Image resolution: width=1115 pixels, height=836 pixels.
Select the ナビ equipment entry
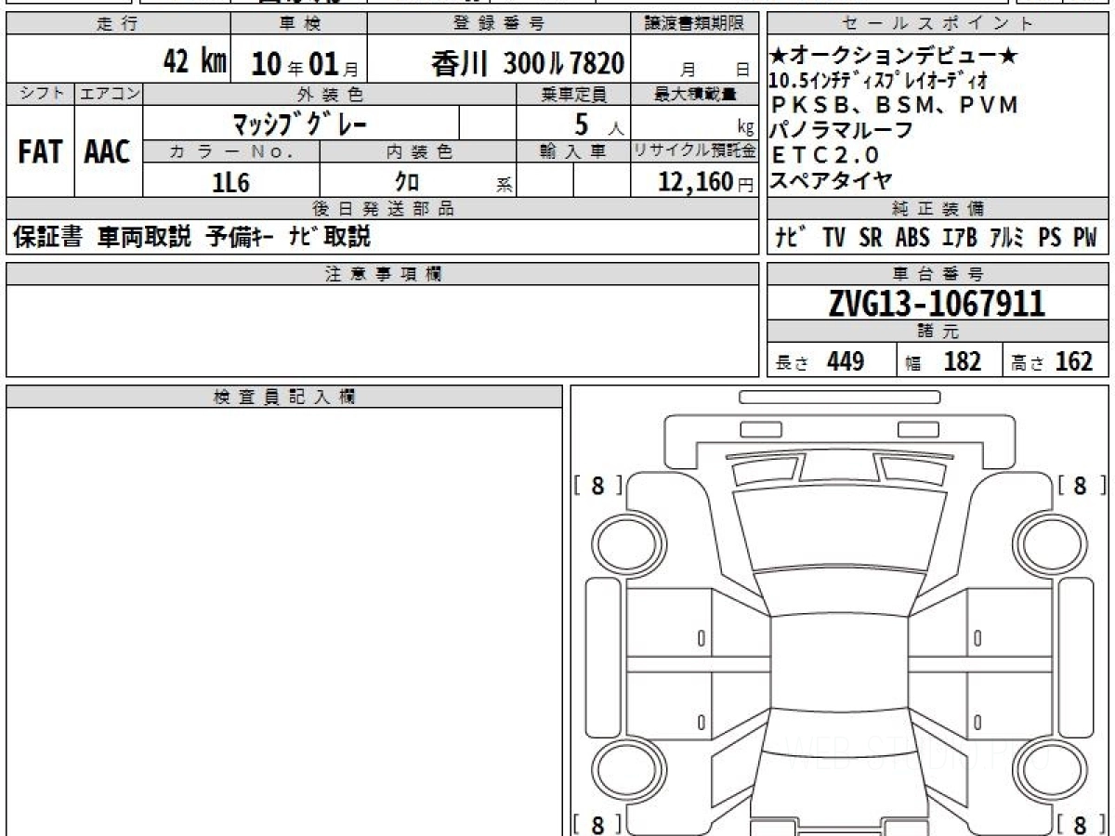(x=791, y=237)
